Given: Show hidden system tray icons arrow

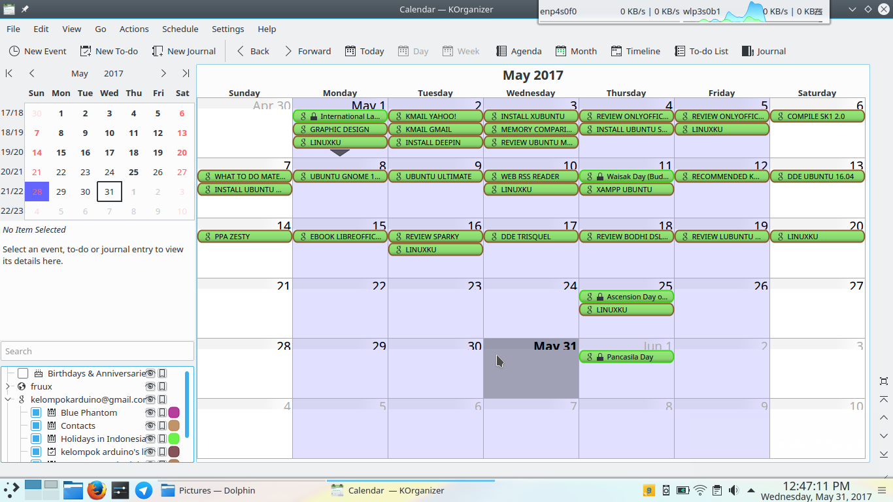Looking at the screenshot, I should [751, 490].
